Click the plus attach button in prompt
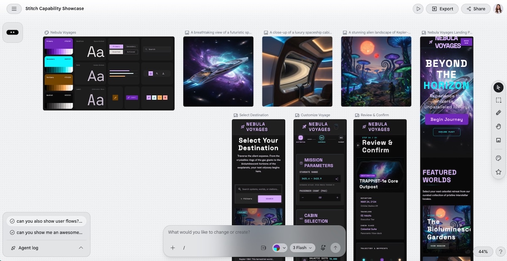The width and height of the screenshot is (507, 261). 173,248
